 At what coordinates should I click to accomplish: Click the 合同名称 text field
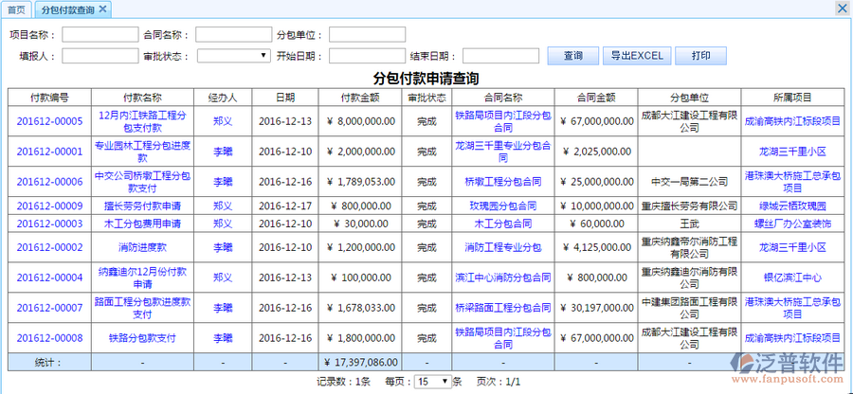(x=233, y=35)
